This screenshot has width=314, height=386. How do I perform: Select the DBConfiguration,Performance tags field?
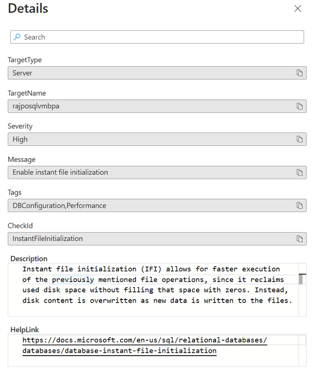coord(149,205)
